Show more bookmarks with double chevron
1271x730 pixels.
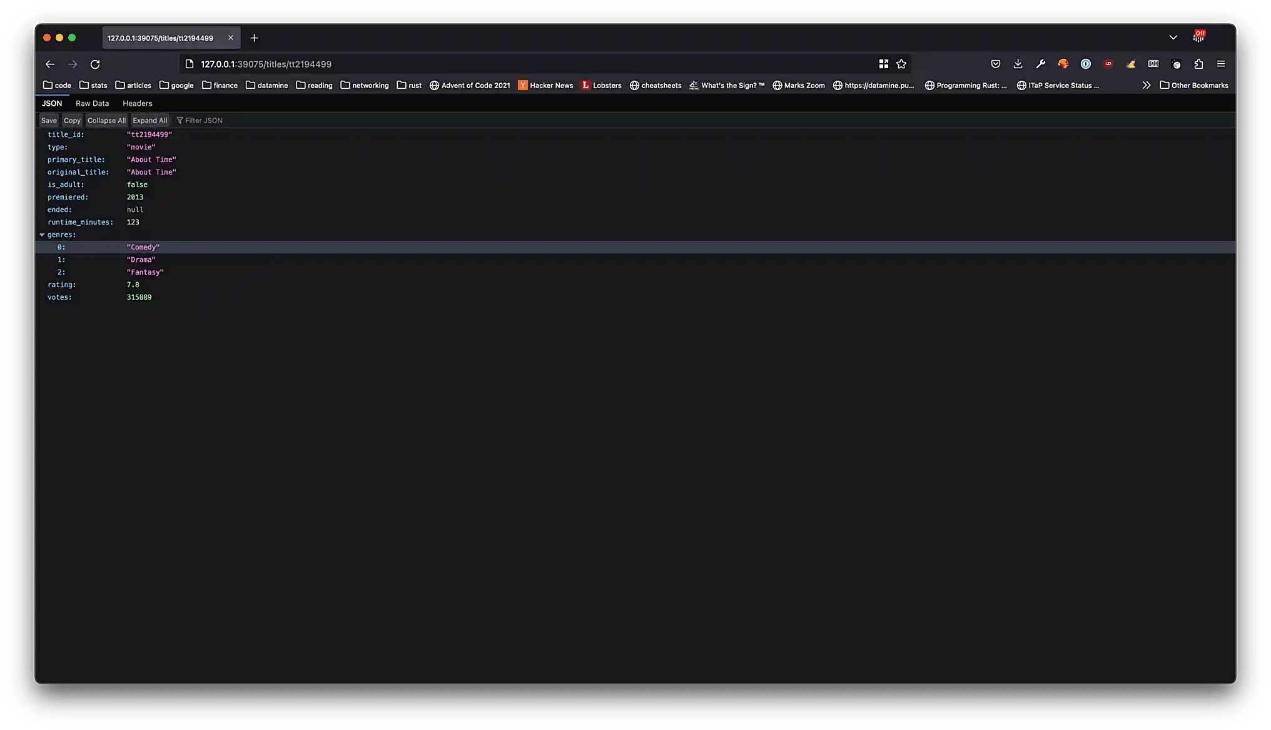1146,85
